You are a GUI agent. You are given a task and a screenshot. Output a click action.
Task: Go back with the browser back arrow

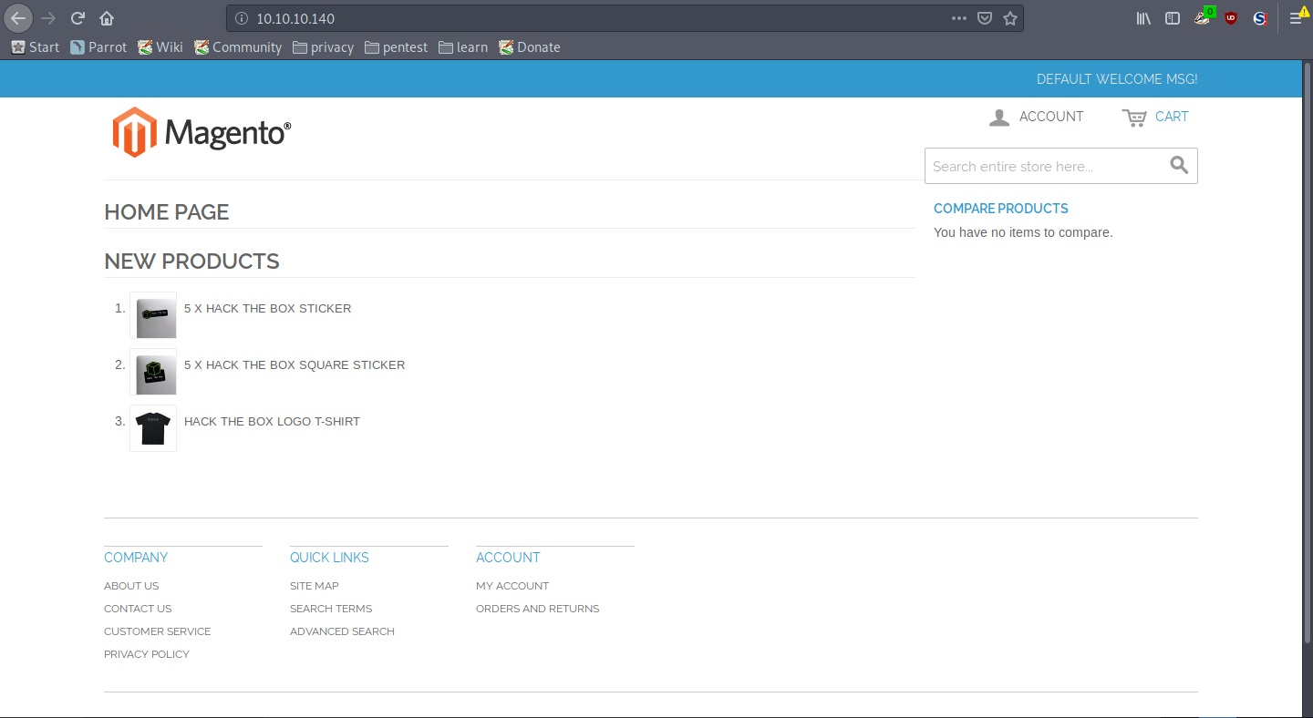click(x=18, y=18)
